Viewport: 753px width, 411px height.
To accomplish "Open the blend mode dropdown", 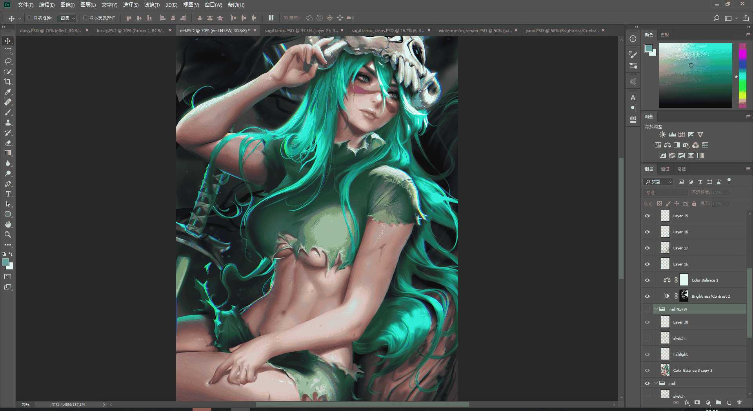I will pyautogui.click(x=666, y=193).
